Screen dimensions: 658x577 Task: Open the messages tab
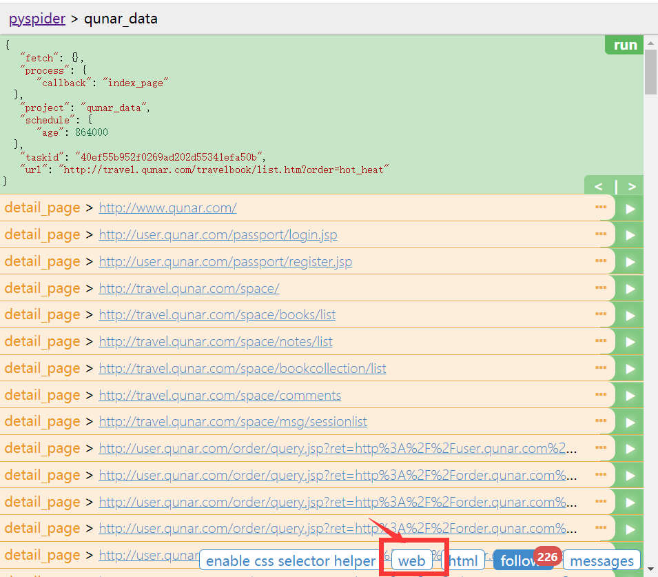pos(602,560)
